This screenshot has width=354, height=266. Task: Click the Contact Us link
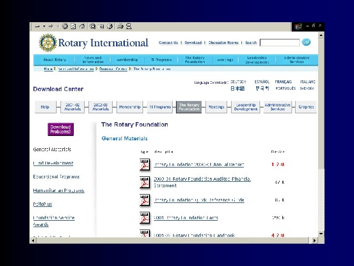[x=168, y=42]
